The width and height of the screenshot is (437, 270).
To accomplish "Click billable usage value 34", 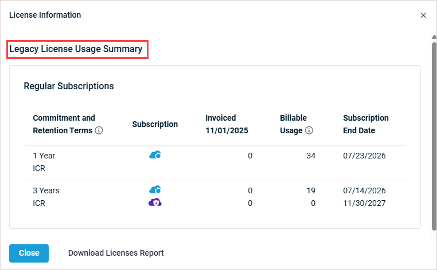I will pos(311,156).
